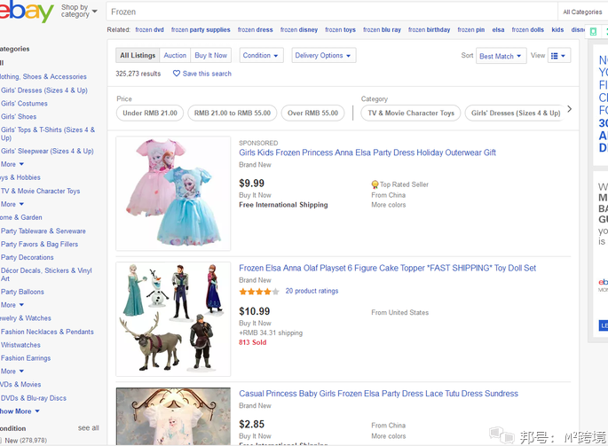Filter by TV & Movie Character Toys chip

point(411,113)
